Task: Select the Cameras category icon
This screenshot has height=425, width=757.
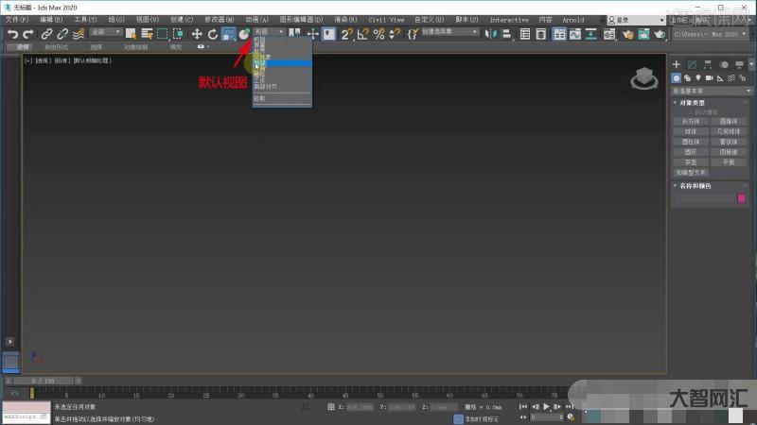Action: click(x=709, y=78)
